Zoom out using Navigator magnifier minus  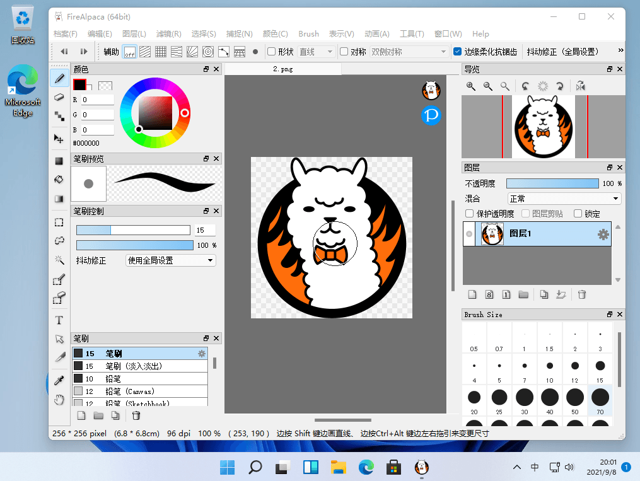point(488,86)
